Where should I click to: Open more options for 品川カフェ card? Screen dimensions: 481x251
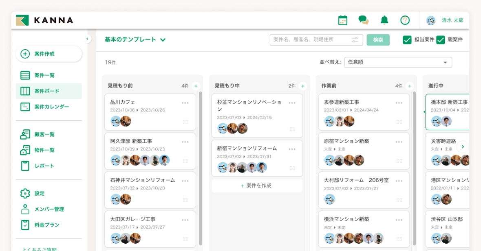click(185, 103)
